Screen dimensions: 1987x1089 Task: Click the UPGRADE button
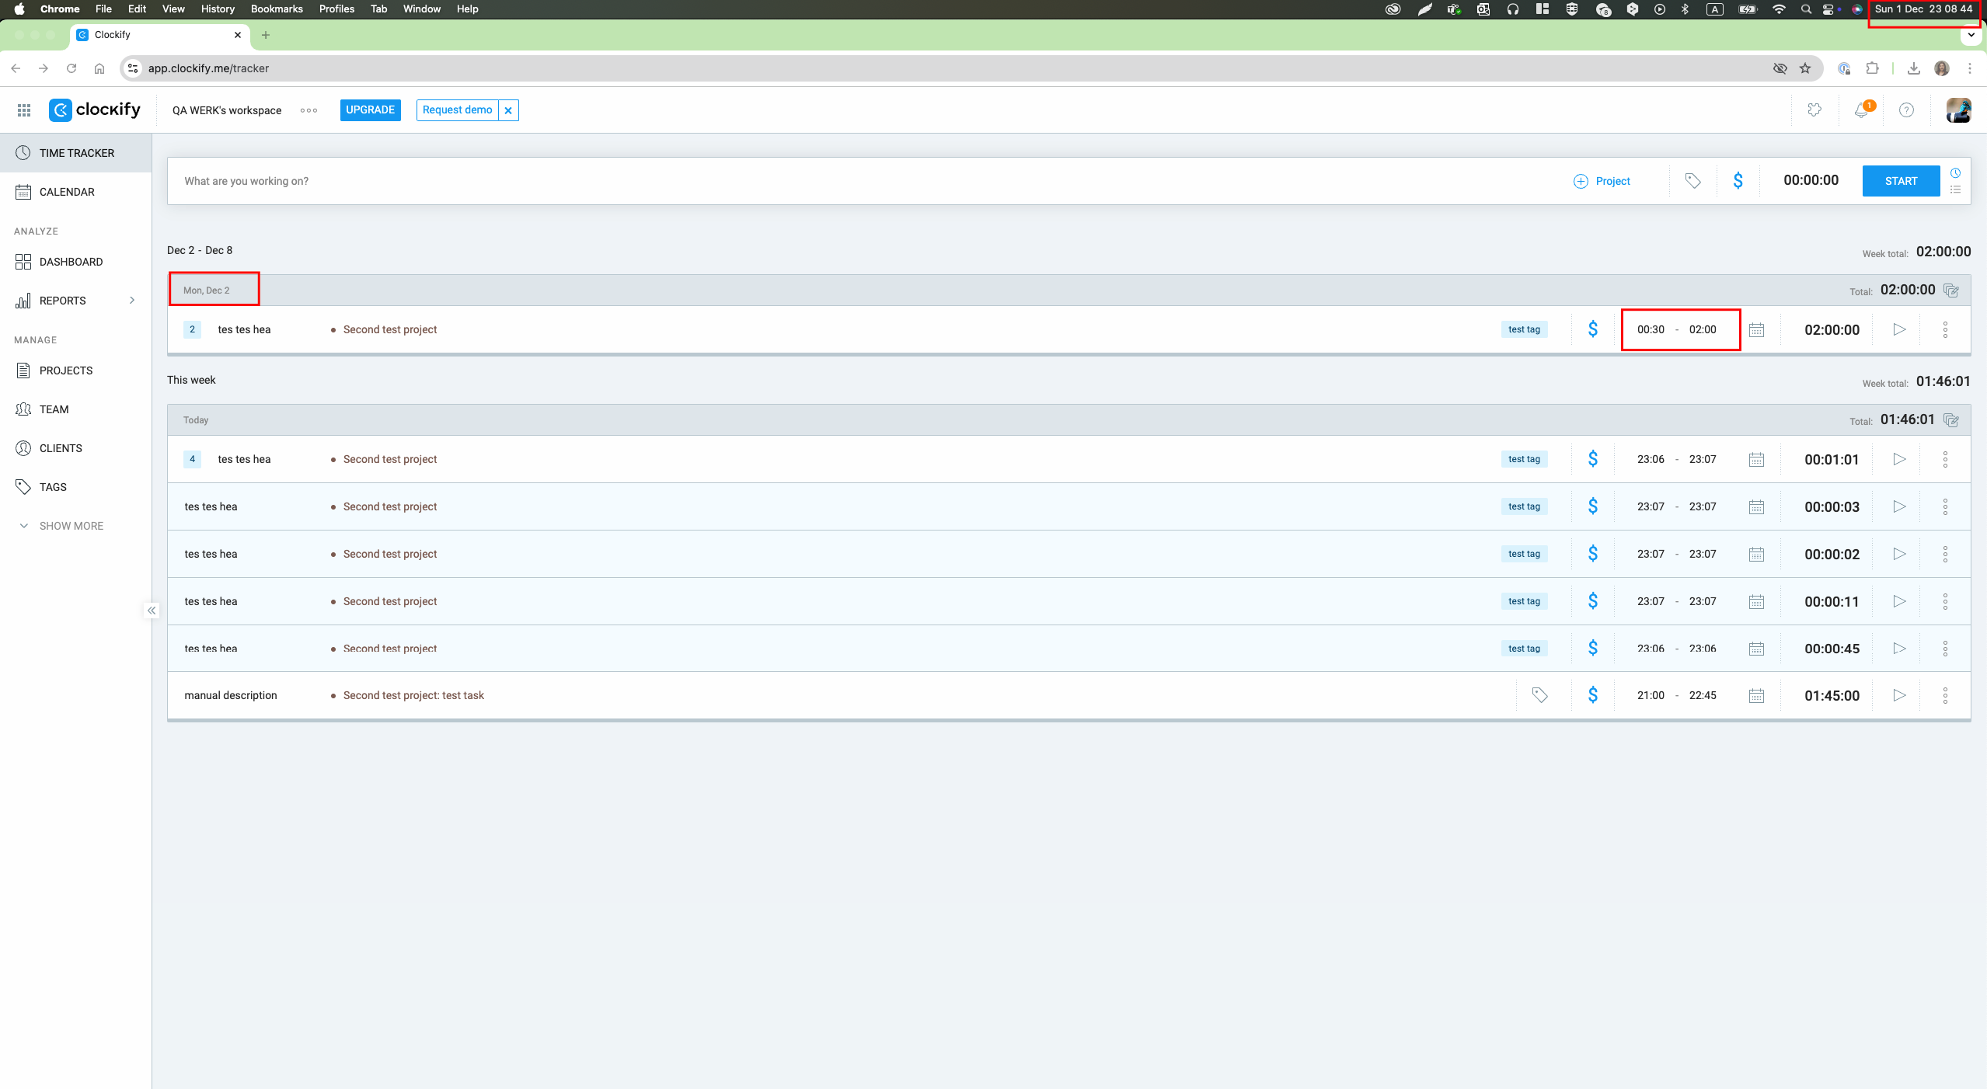pyautogui.click(x=370, y=110)
